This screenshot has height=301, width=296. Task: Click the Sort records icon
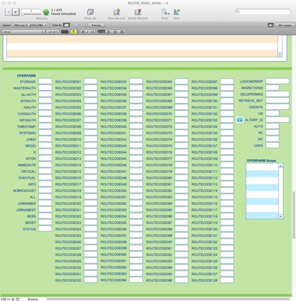tap(176, 12)
